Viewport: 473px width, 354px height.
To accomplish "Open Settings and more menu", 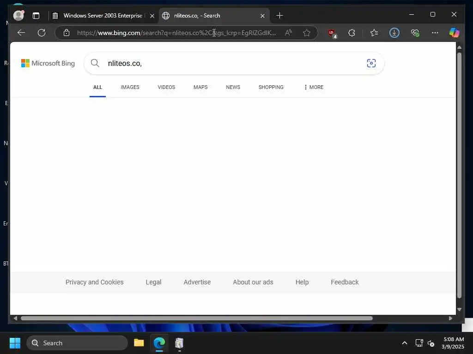I will 435,32.
